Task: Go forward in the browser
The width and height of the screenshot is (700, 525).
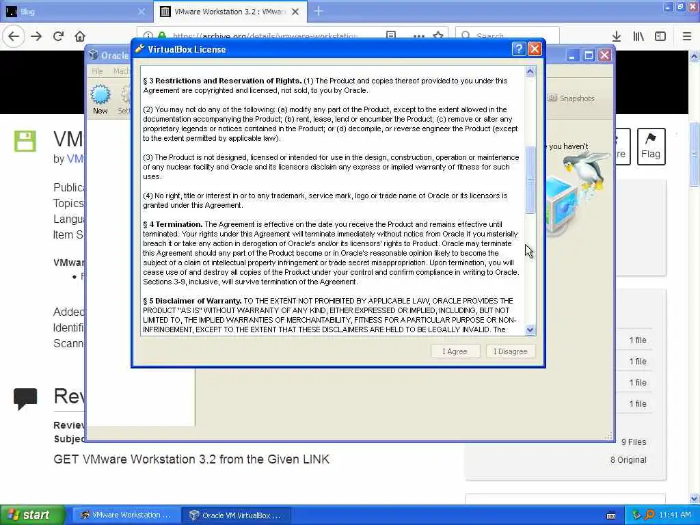Action: [36, 36]
